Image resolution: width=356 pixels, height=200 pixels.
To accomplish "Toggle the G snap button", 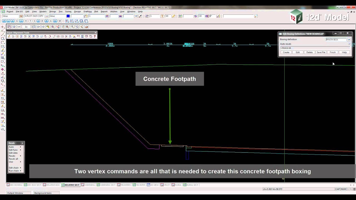I will click(17, 21).
